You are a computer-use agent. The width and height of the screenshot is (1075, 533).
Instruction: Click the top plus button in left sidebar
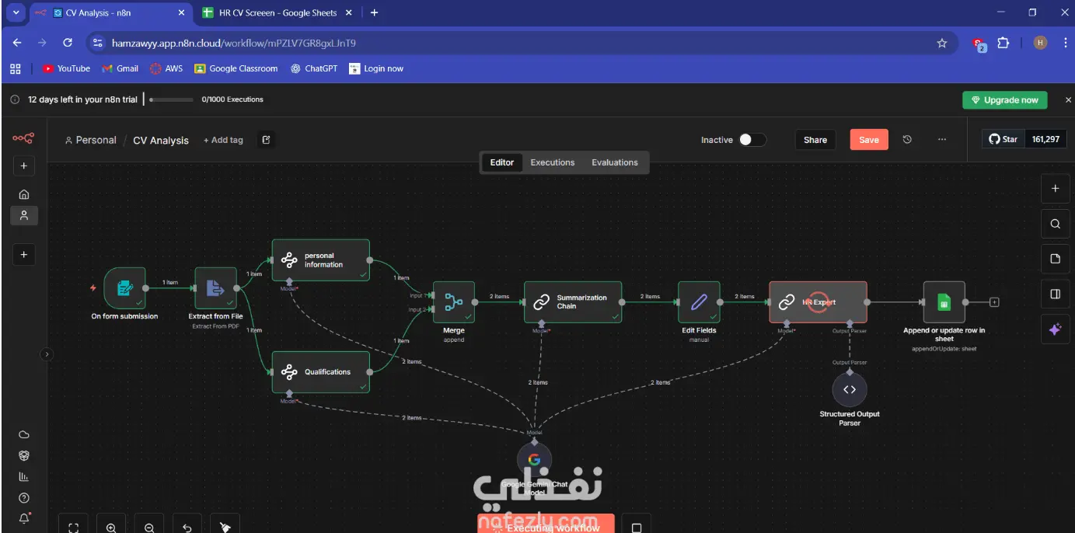point(24,166)
